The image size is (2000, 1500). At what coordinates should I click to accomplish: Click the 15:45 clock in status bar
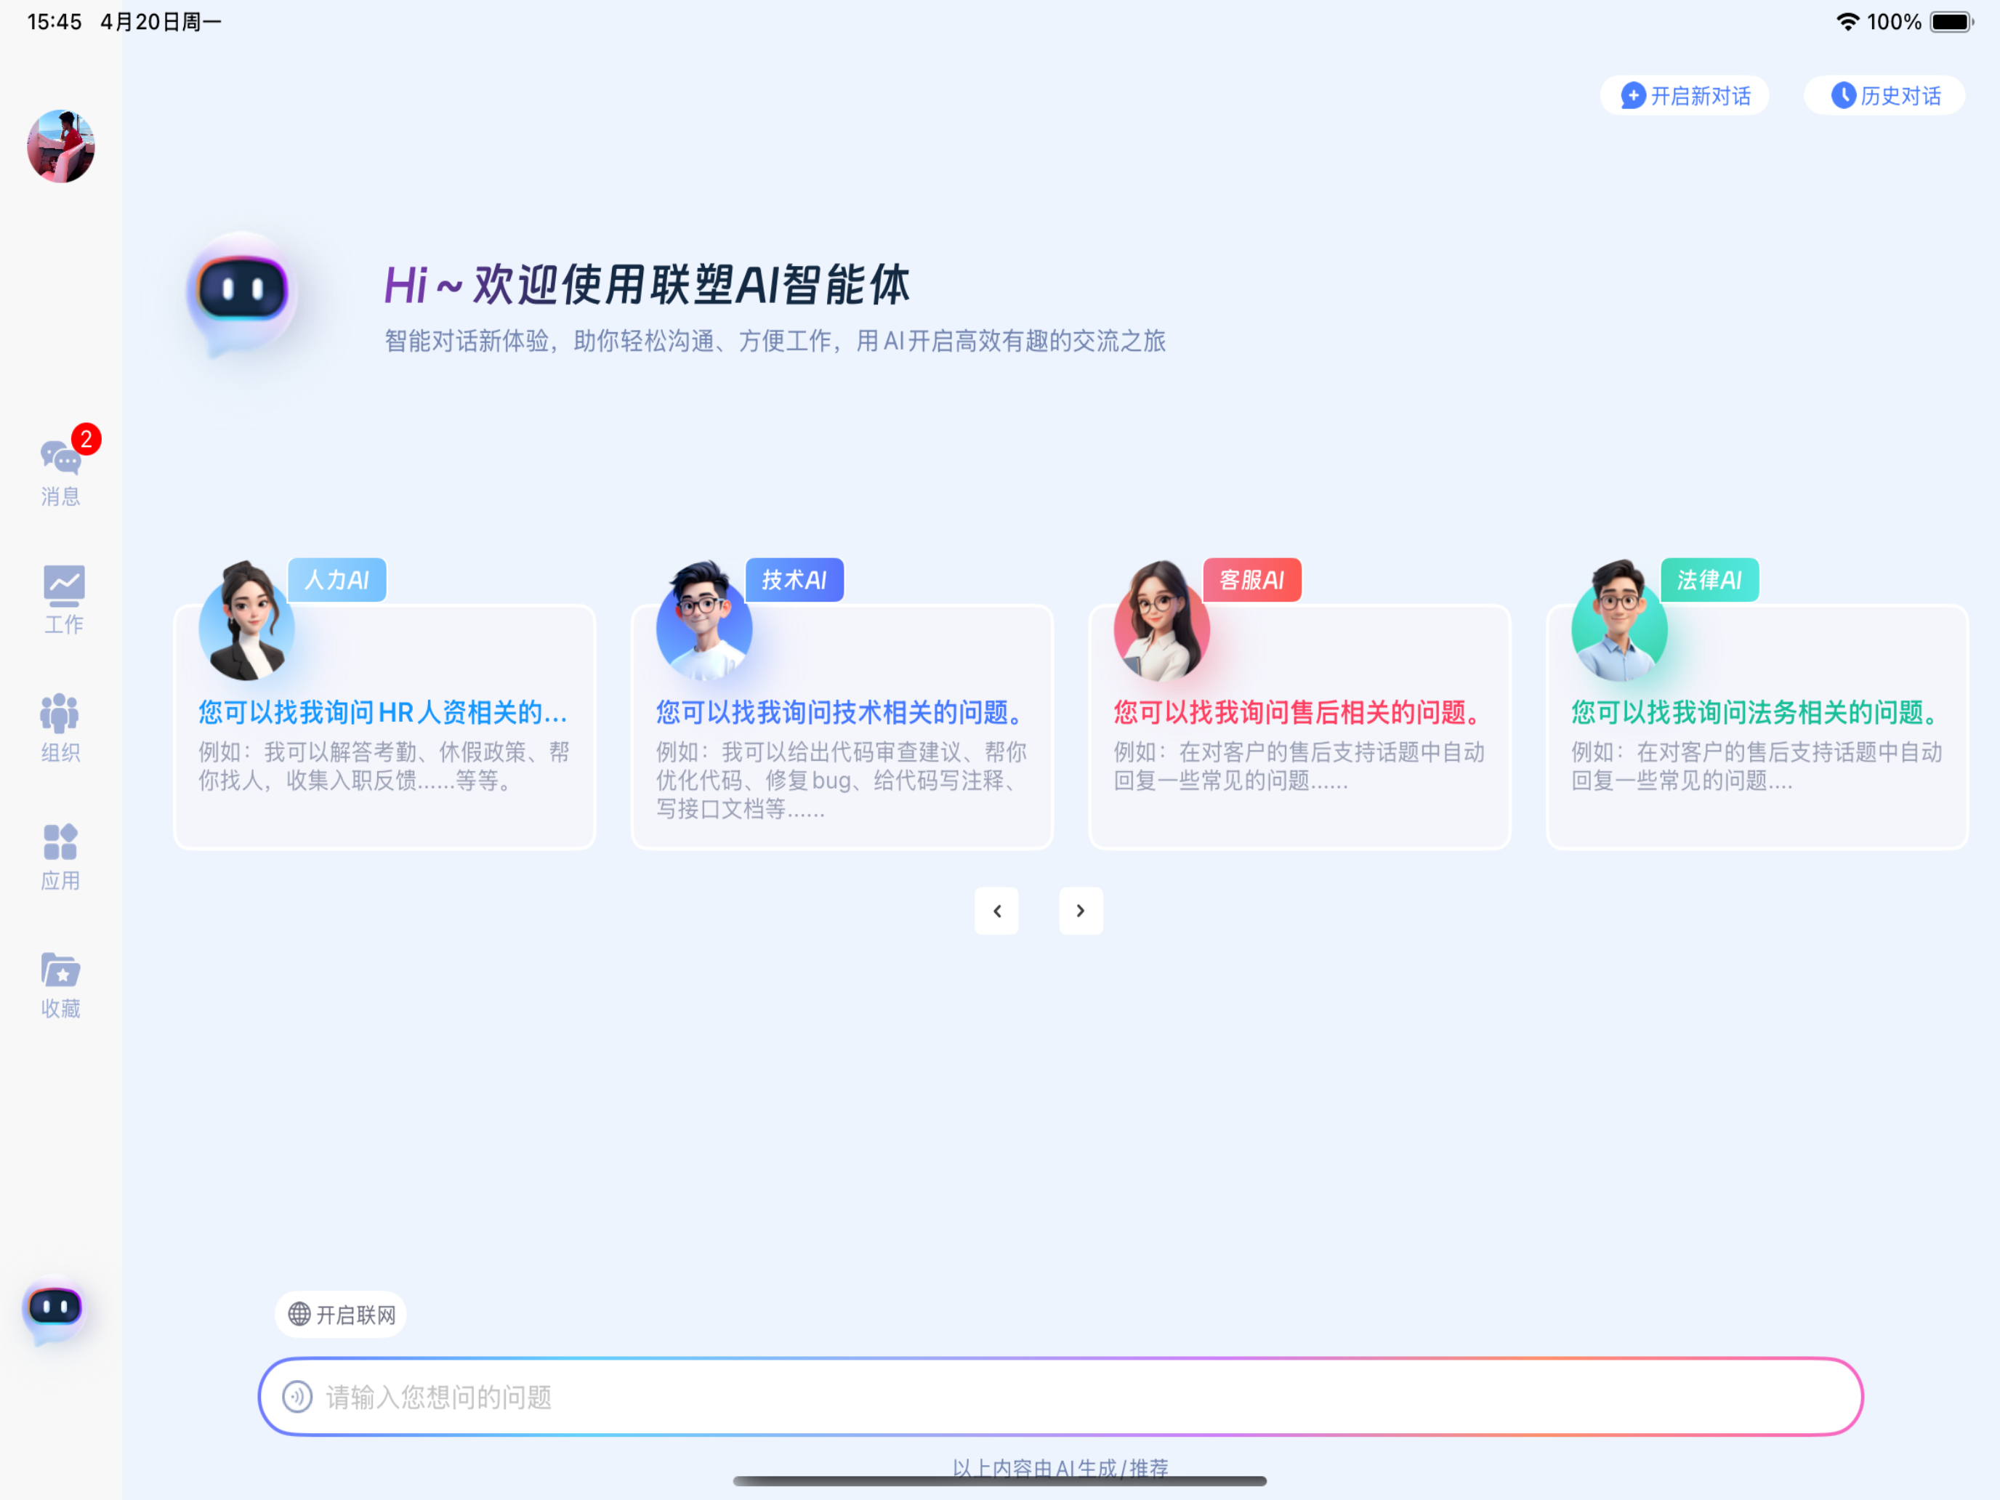click(x=55, y=22)
